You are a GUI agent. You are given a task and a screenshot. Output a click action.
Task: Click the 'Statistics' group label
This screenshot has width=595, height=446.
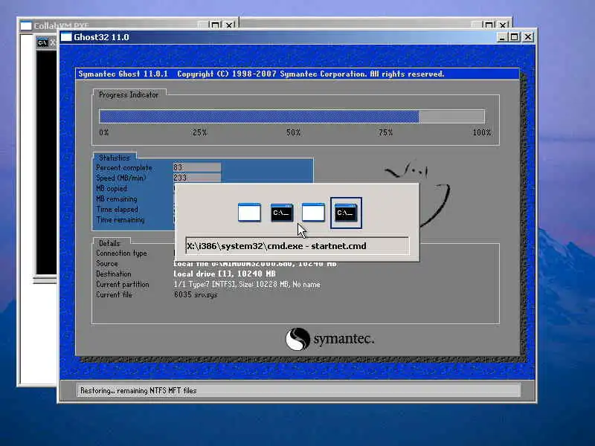pyautogui.click(x=115, y=158)
